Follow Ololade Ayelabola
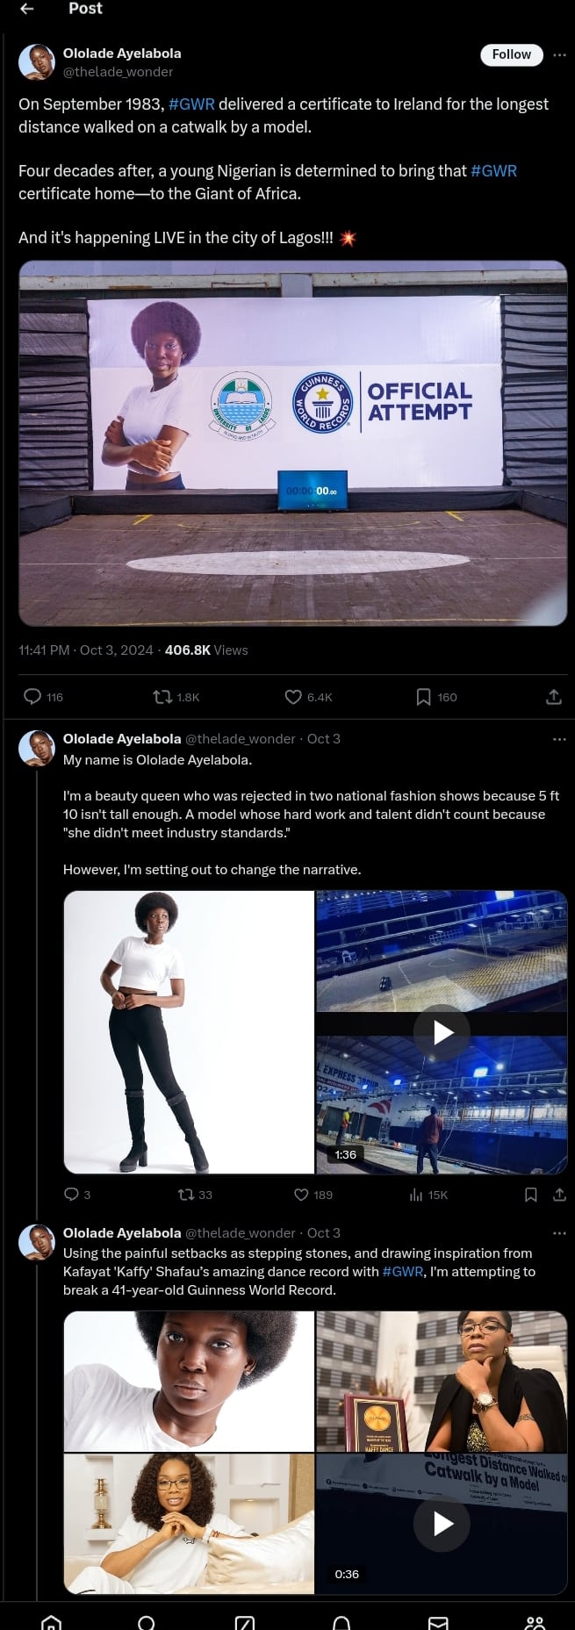575x1630 pixels. point(511,54)
